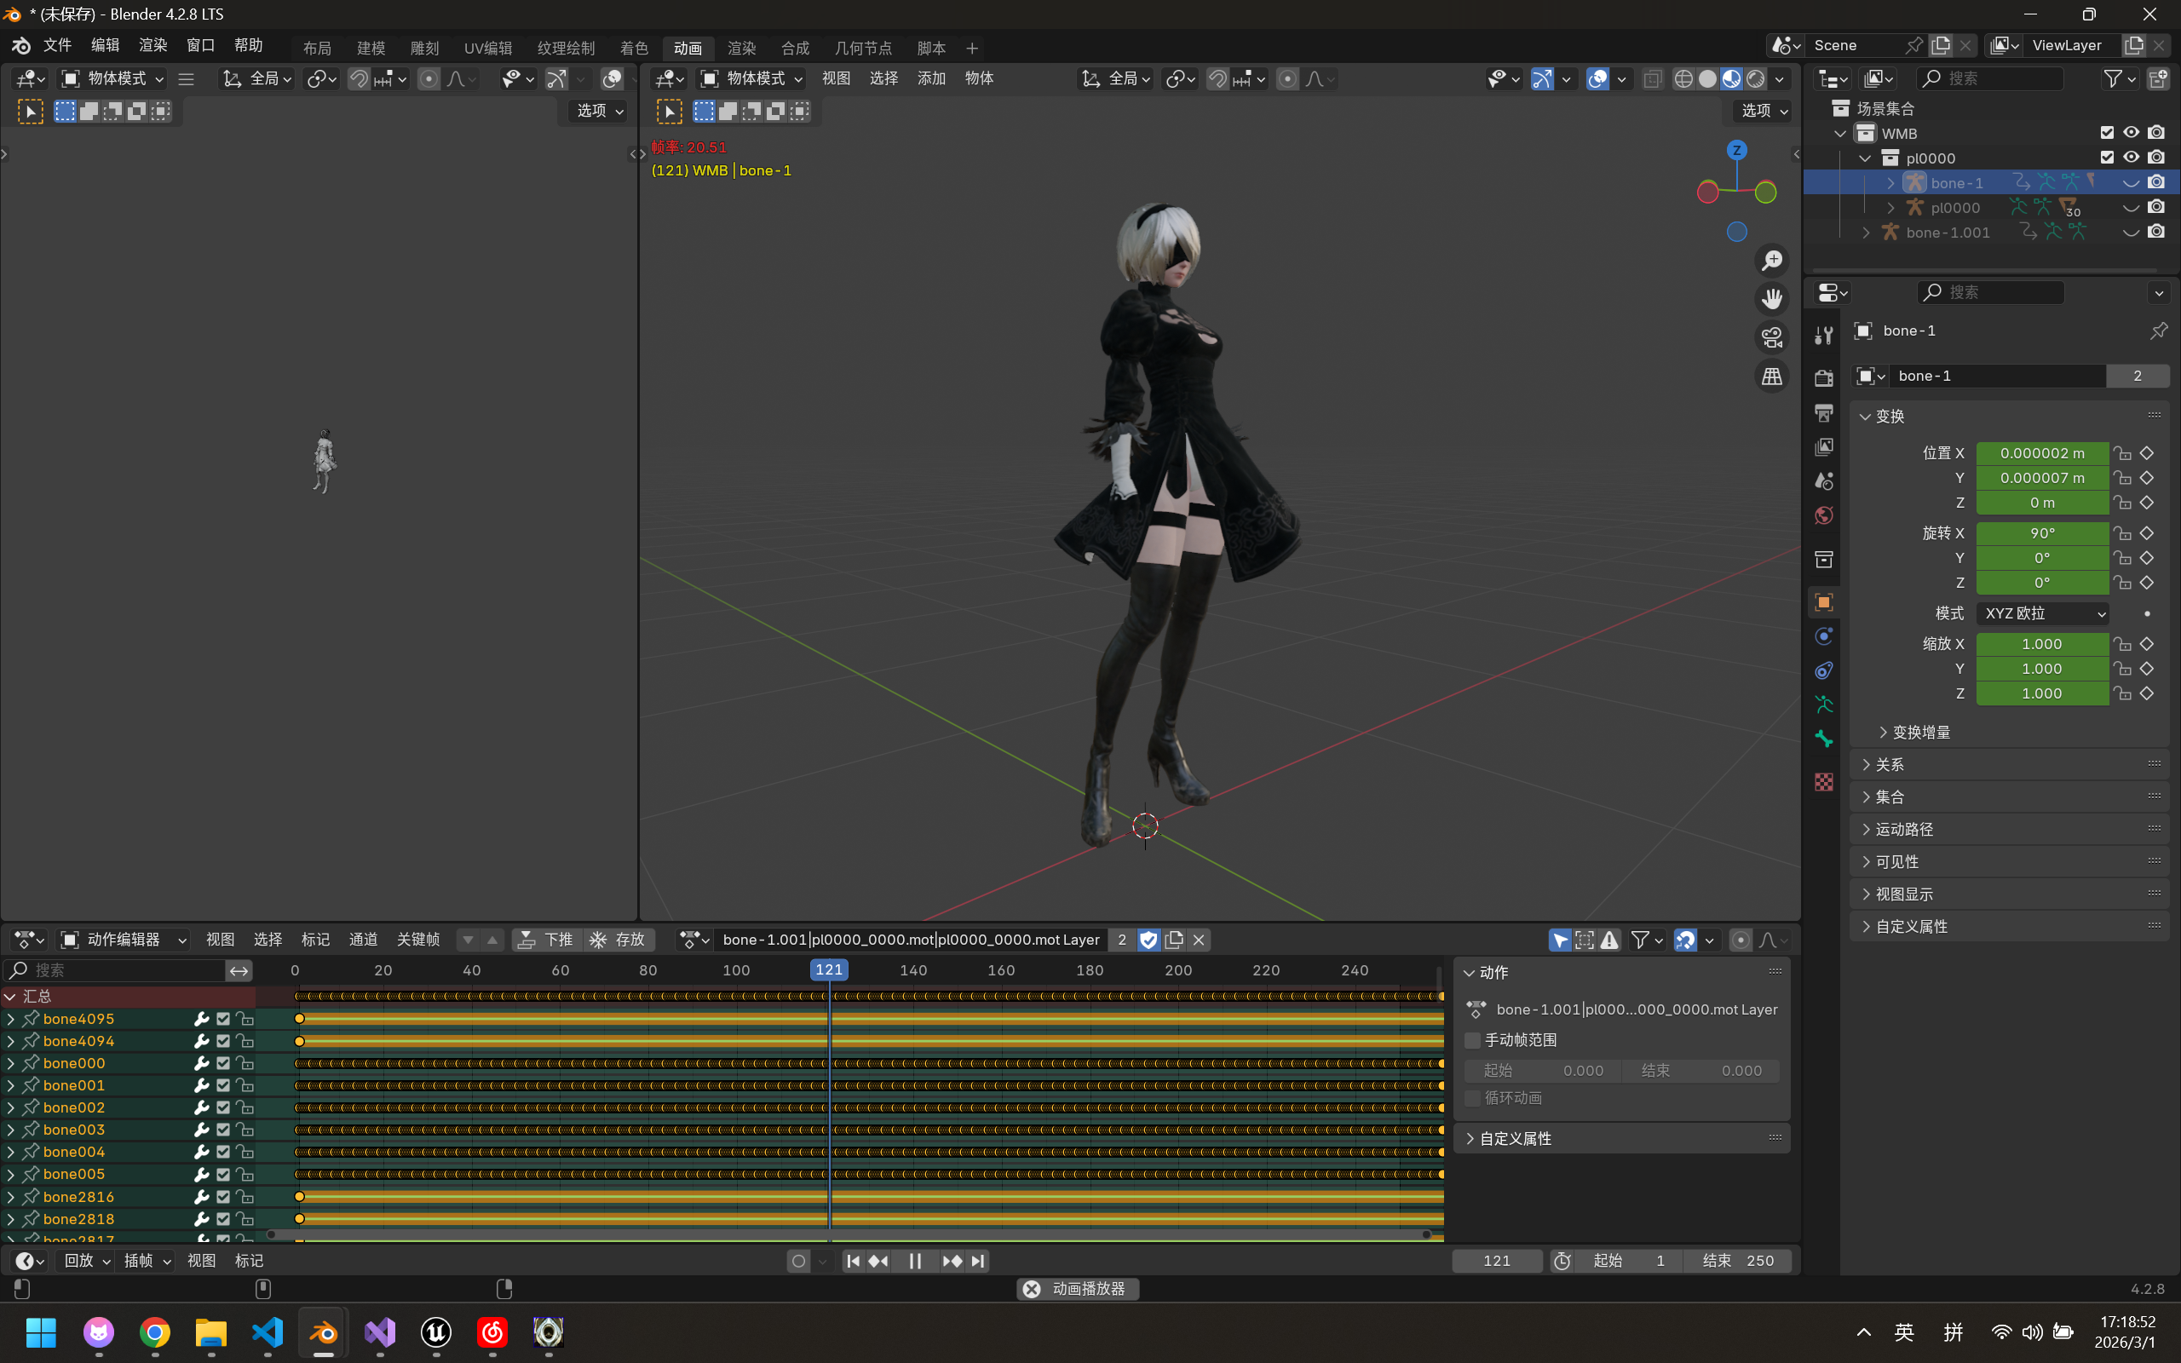The width and height of the screenshot is (2181, 1363).
Task: Hide the WMB collection with eye icon
Action: (2131, 133)
